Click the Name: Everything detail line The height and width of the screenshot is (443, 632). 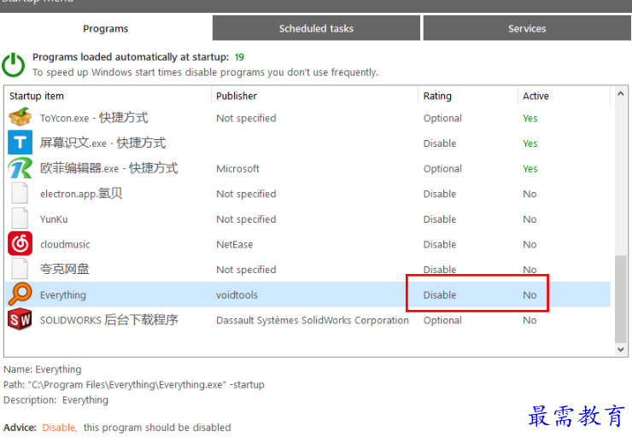point(43,370)
